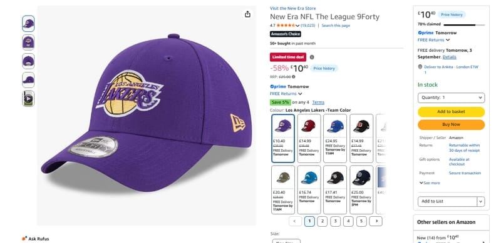Expand FREE Returns in buy box
The image size is (501, 243).
[x=433, y=40]
